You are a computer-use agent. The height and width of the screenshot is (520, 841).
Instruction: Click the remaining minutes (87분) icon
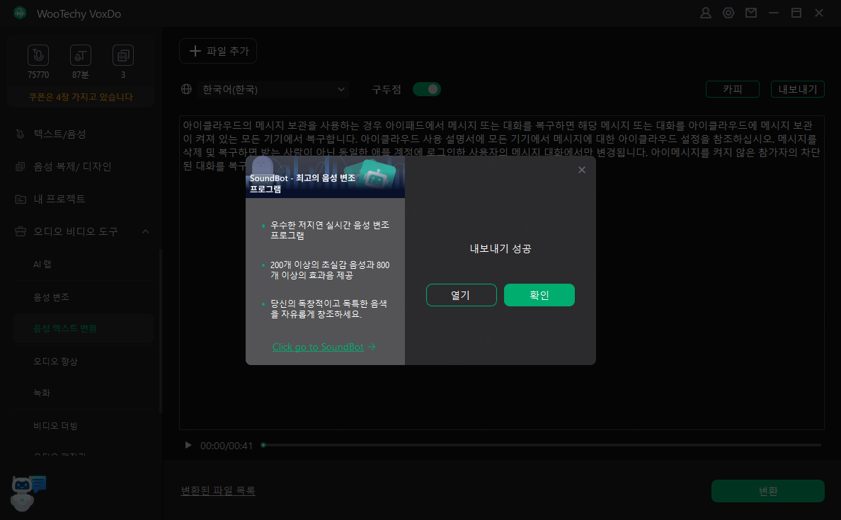click(x=80, y=55)
